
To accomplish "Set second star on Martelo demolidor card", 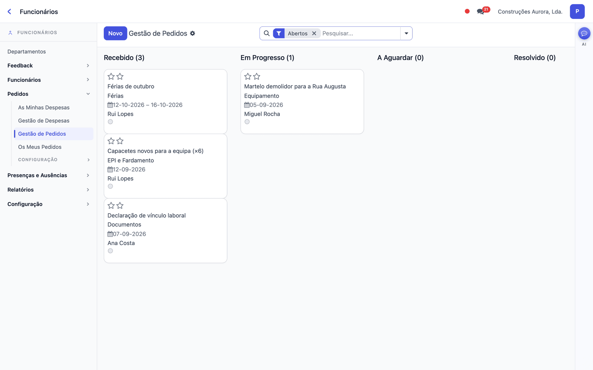I will [x=256, y=77].
